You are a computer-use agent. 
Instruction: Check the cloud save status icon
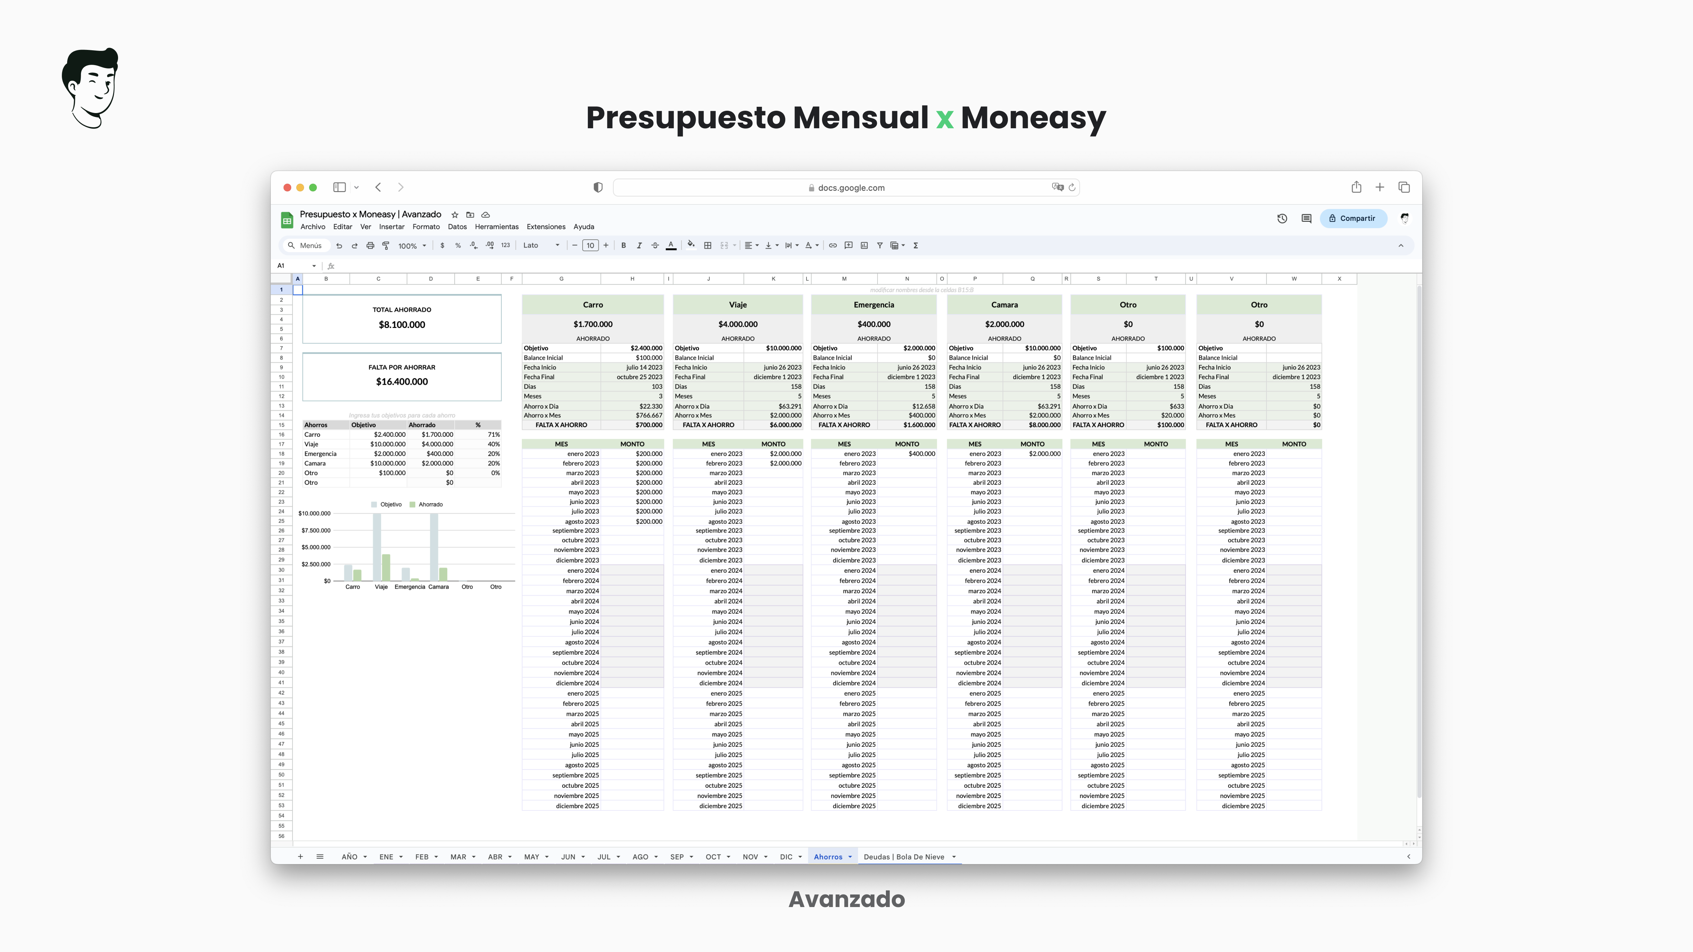[486, 215]
